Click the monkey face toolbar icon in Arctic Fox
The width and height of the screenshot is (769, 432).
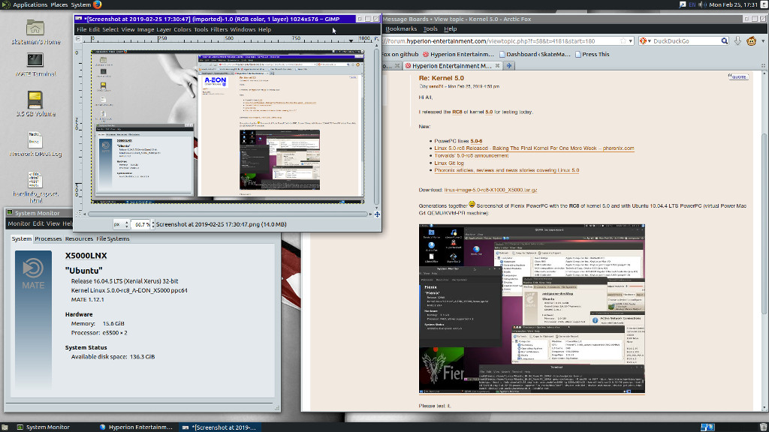pos(751,41)
